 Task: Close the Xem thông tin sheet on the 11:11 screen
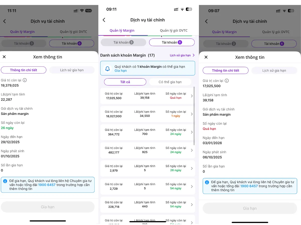pyautogui.click(x=4, y=57)
